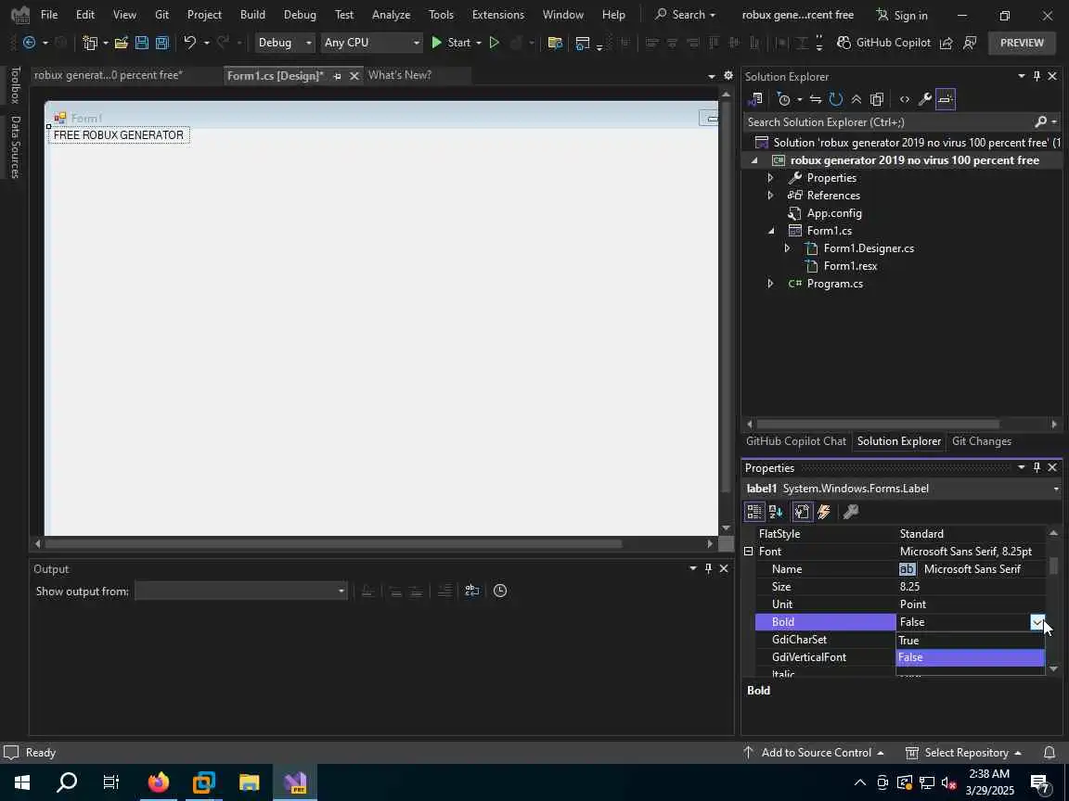Screen dimensions: 1069x801
Task: Click the Send Feedback icon
Action: pos(970,43)
